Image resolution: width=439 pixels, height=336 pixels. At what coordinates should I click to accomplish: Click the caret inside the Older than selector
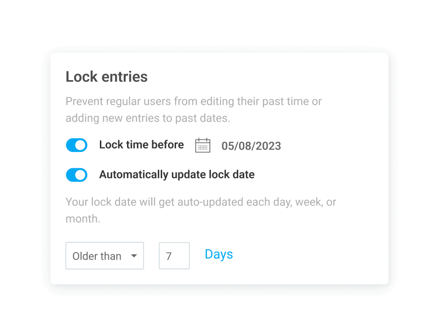(135, 255)
